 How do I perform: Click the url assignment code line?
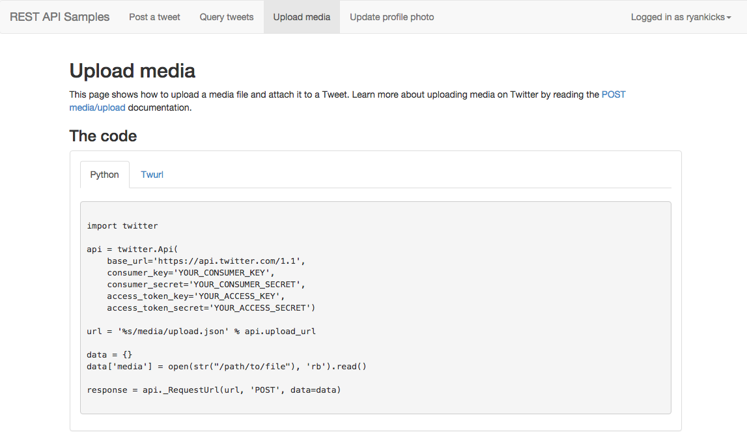pyautogui.click(x=201, y=332)
